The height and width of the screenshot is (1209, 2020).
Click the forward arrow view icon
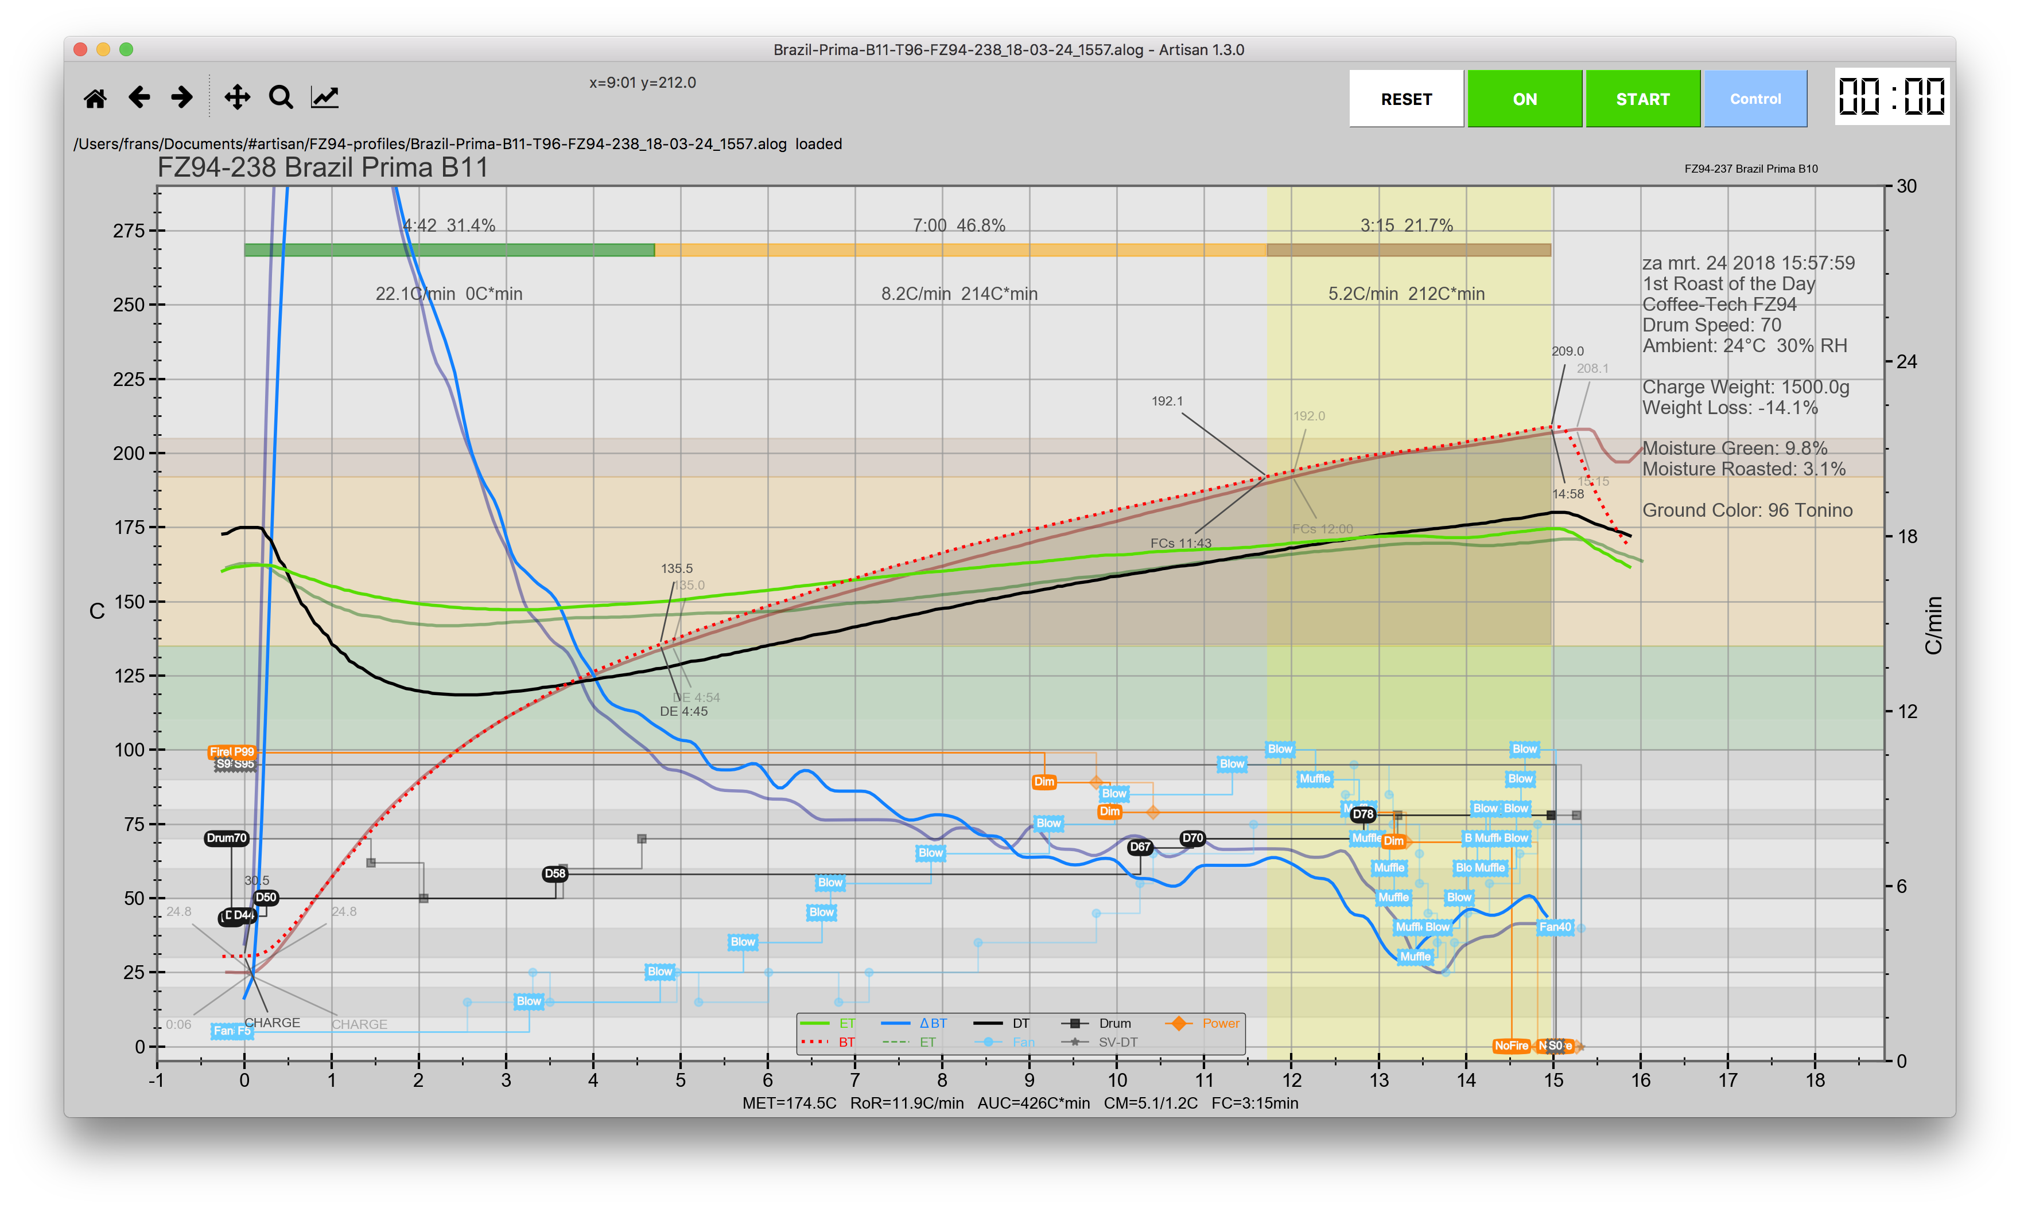coord(182,97)
